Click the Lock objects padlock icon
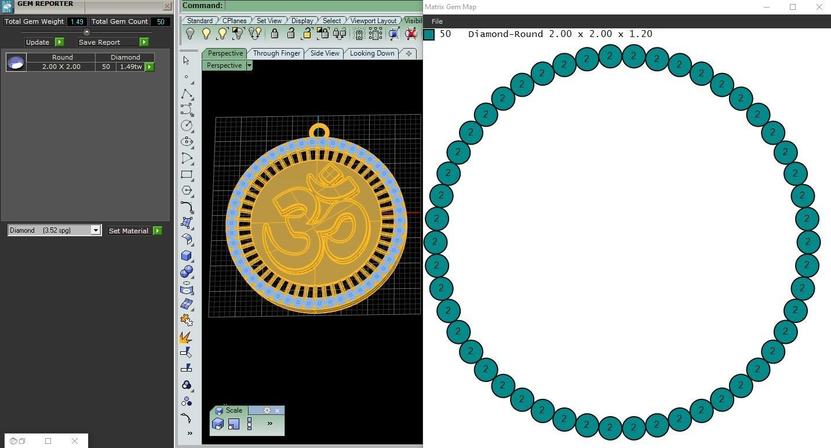The height and width of the screenshot is (448, 831). tap(275, 34)
